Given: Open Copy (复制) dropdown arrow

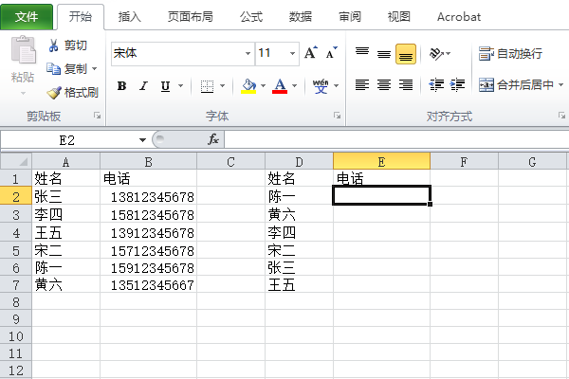Looking at the screenshot, I should (x=94, y=68).
